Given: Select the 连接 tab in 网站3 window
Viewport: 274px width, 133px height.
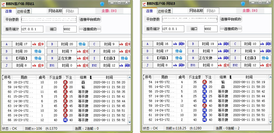Looking at the screenshot, I should (x=149, y=11).
